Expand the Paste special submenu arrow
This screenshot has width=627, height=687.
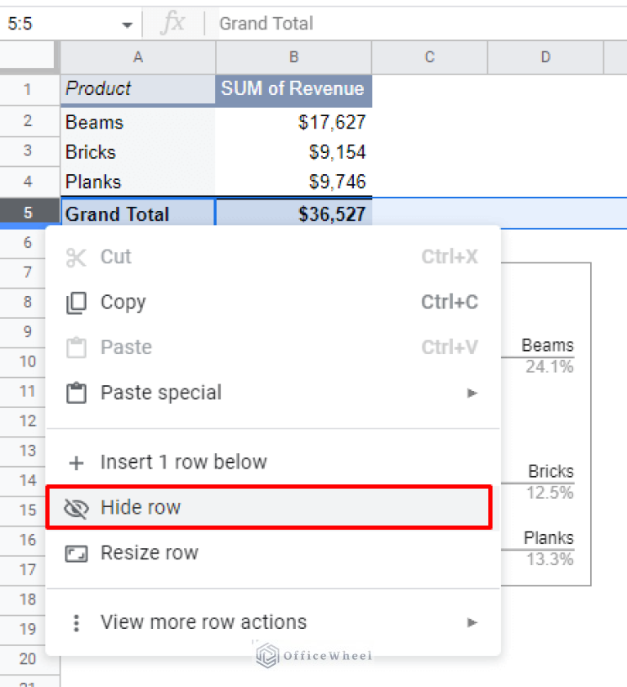tap(472, 393)
